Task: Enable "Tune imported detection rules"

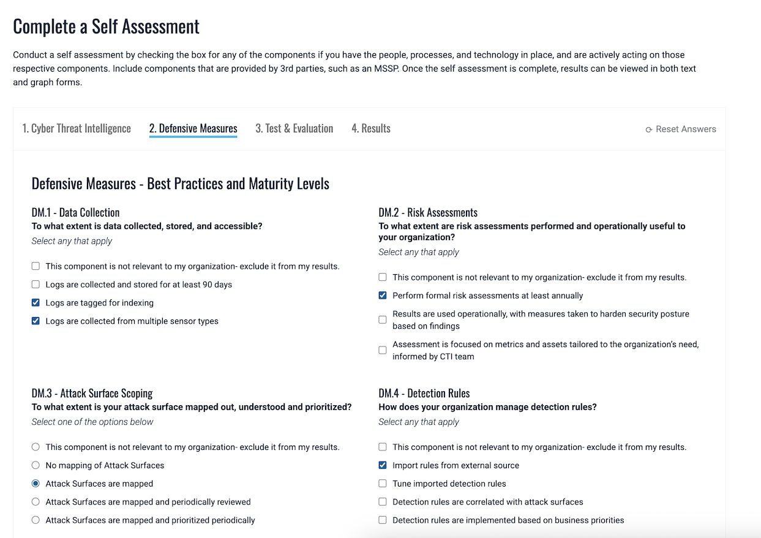Action: coord(382,484)
